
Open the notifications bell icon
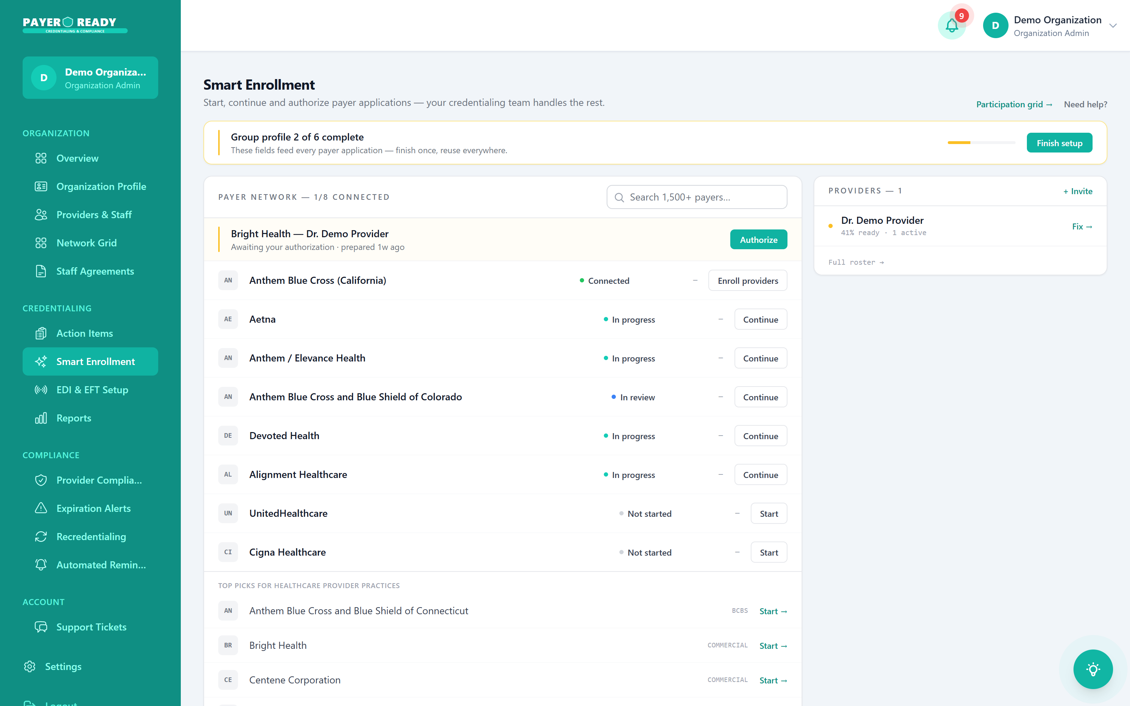click(x=952, y=26)
